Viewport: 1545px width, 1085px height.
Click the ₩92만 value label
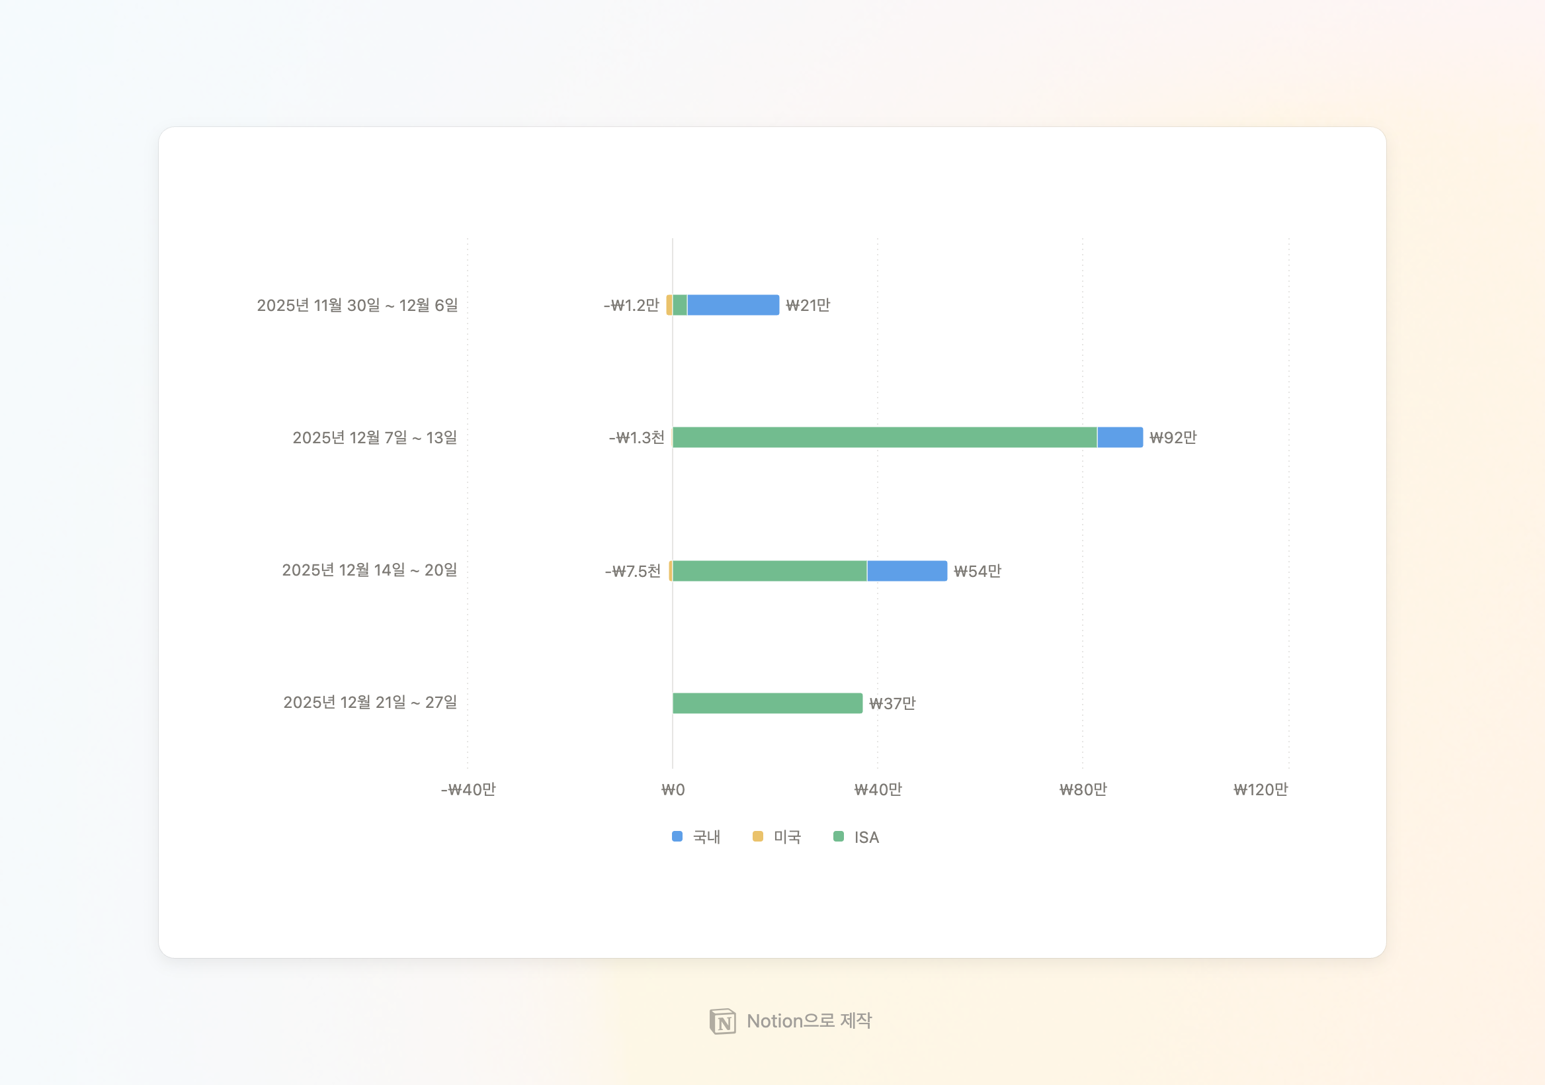click(1173, 437)
